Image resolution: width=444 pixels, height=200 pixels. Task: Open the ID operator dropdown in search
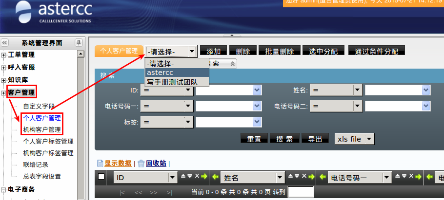point(188,91)
